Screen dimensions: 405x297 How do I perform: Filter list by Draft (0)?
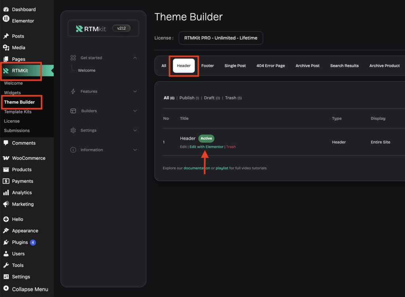[x=212, y=98]
